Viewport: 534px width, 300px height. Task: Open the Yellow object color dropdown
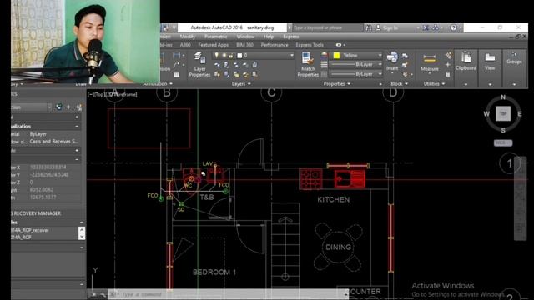point(380,55)
